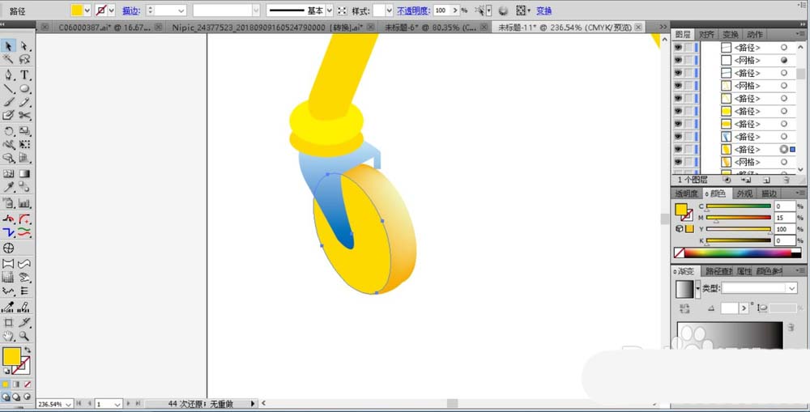
Task: Open the 236.54% zoom level dropdown
Action: tap(68, 404)
